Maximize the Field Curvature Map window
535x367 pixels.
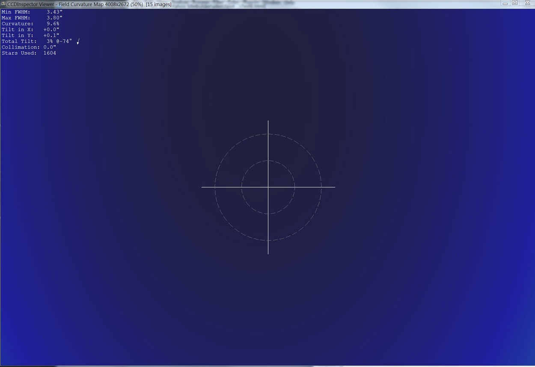coord(515,3)
